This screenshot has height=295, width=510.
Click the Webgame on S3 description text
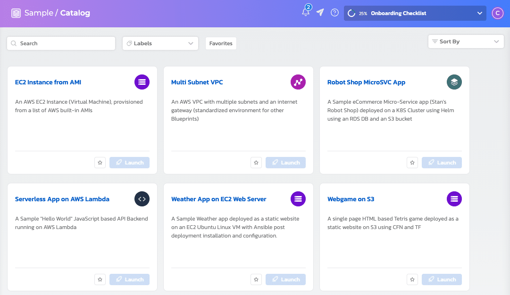(x=393, y=223)
